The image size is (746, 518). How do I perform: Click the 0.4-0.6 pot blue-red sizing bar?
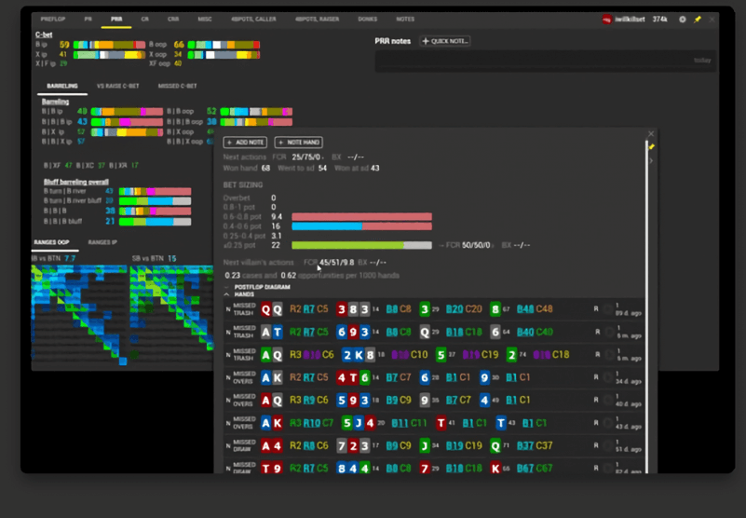click(361, 226)
